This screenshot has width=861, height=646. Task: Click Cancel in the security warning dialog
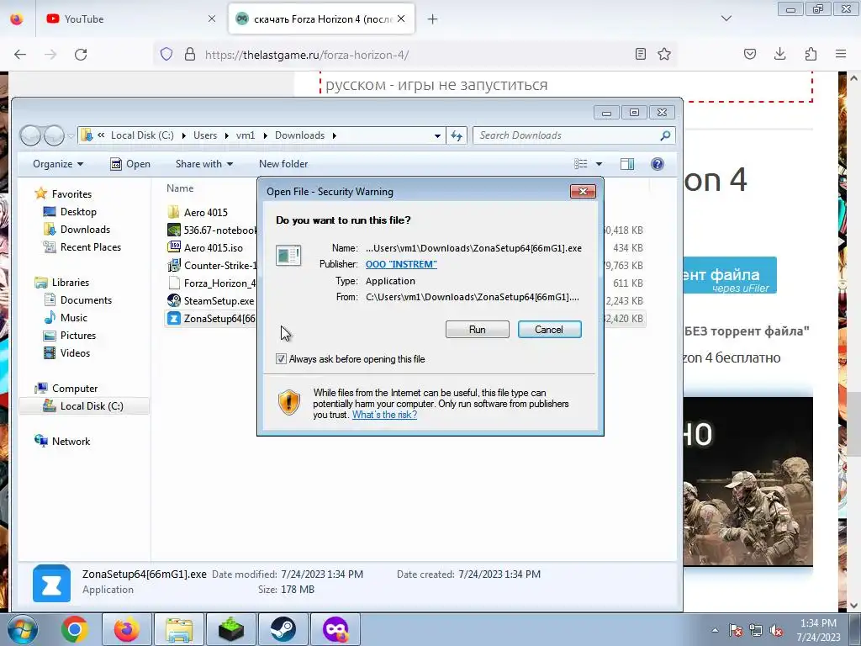point(549,329)
